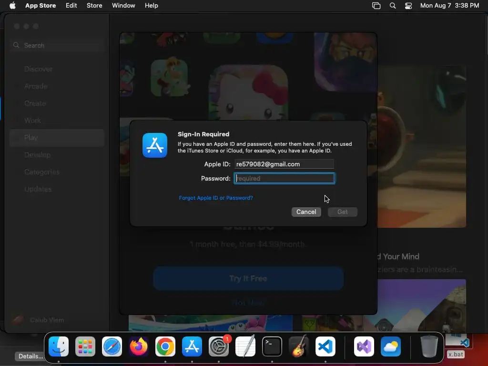This screenshot has width=488, height=366.
Task: Select Play in the sidebar
Action: pyautogui.click(x=57, y=138)
